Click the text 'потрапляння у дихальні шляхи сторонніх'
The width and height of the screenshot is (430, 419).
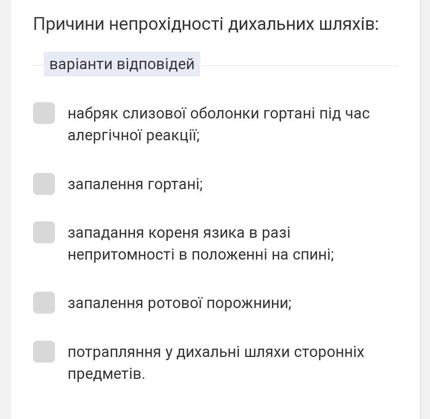coord(216,352)
